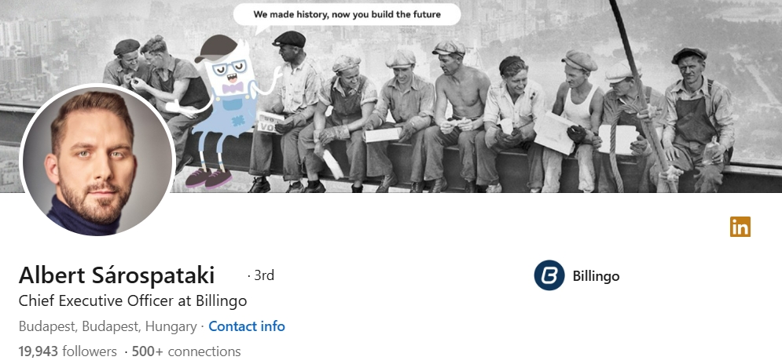Click the mascot's grey flat cap
The width and height of the screenshot is (782, 364).
[216, 49]
